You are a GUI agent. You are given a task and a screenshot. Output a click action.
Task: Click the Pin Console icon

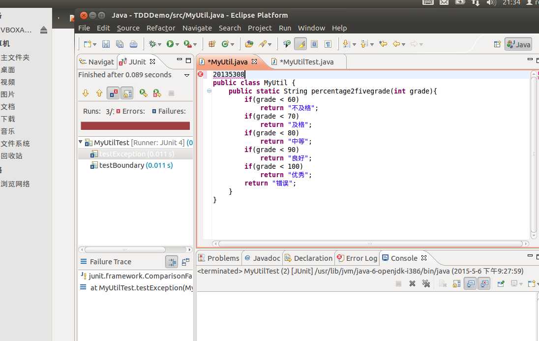click(501, 283)
